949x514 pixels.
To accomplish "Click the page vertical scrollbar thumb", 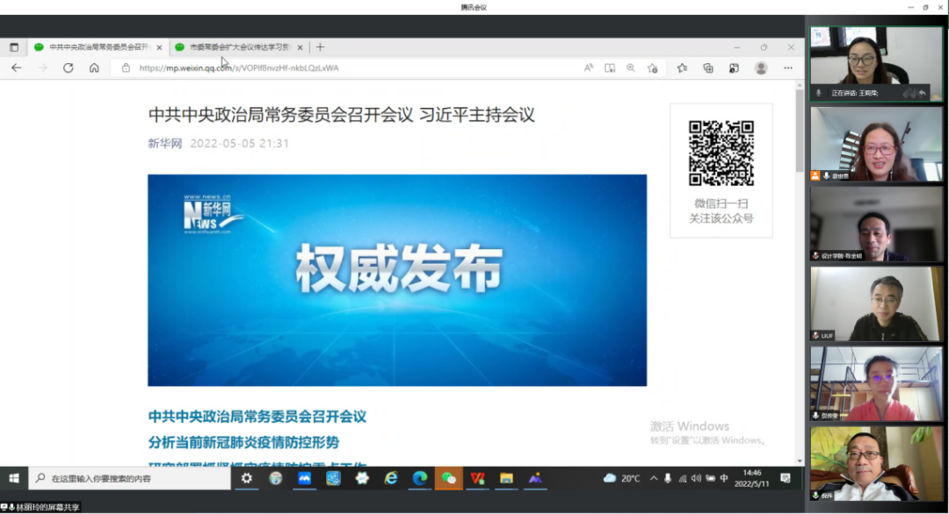I will click(x=800, y=130).
